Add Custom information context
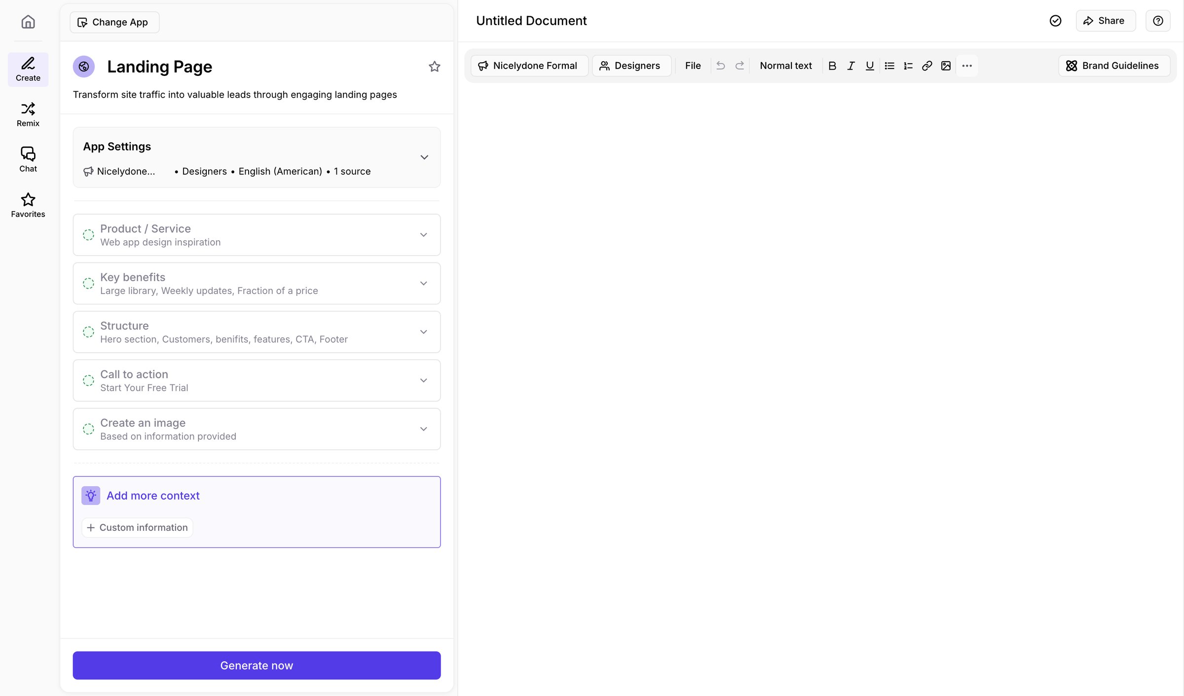Screen dimensions: 1184x696 pos(137,527)
